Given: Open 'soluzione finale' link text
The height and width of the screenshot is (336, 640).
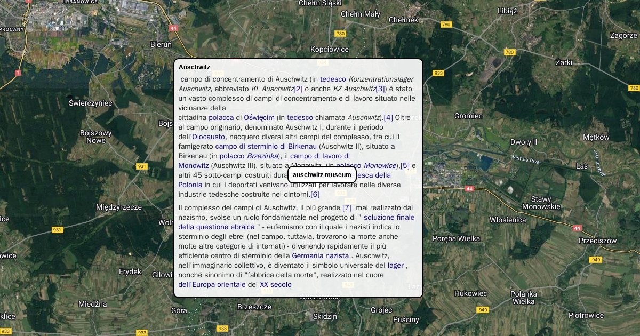Looking at the screenshot, I should pyautogui.click(x=389, y=217).
